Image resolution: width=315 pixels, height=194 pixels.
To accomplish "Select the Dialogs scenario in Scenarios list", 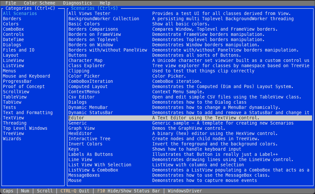I will coord(78,102).
